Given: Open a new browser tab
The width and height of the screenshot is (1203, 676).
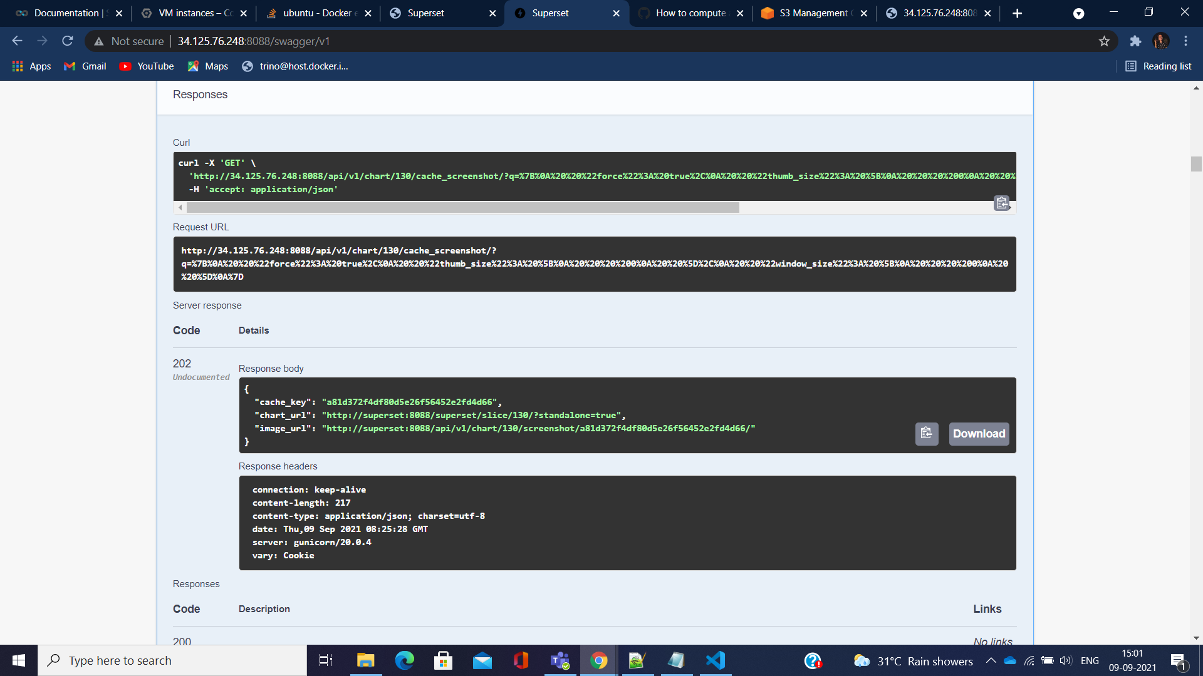Looking at the screenshot, I should click(1017, 13).
